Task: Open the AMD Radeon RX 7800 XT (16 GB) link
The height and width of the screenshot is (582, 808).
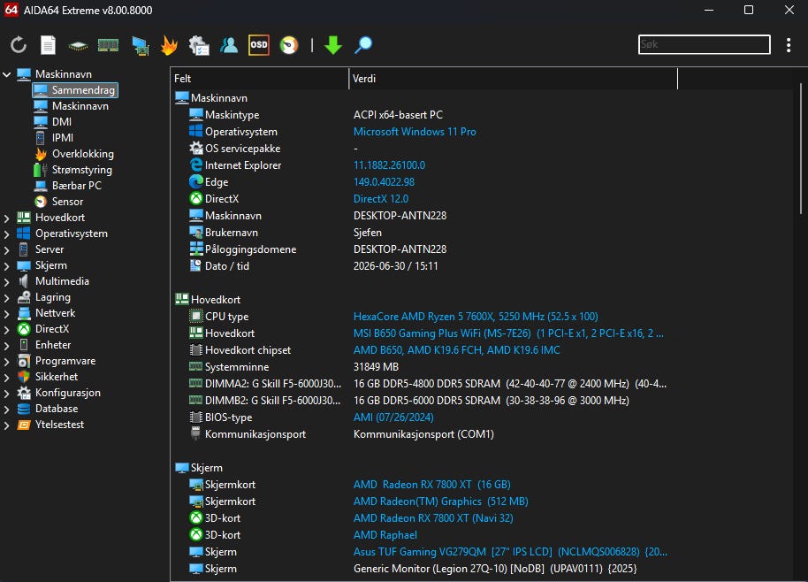Action: tap(431, 485)
